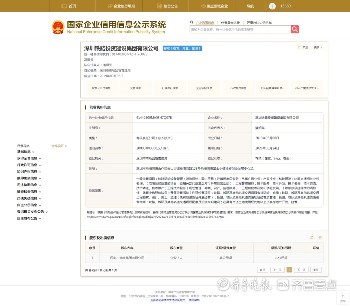350x306 pixels.
Task: Open the 首页 menu in the top bar
Action: 69,6
